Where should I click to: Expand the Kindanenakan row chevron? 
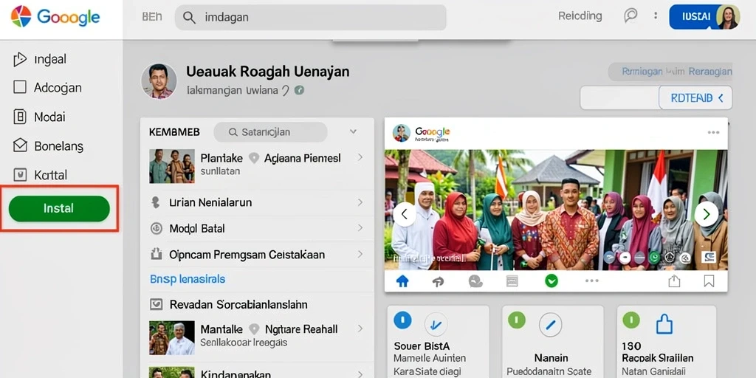tap(360, 374)
